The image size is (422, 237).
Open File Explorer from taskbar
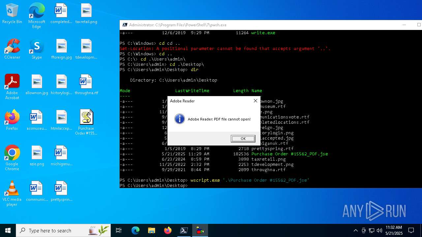[152, 230]
